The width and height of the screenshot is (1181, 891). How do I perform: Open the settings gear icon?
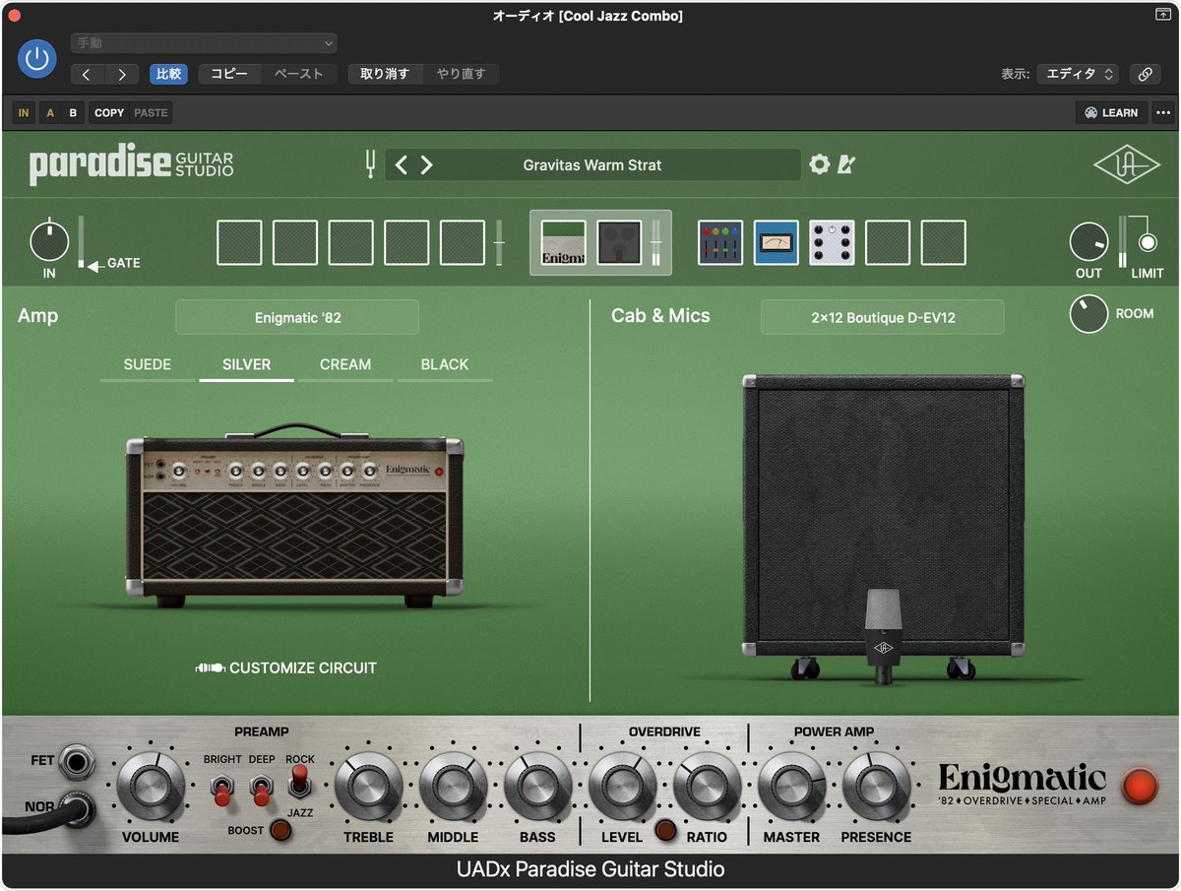[x=819, y=164]
